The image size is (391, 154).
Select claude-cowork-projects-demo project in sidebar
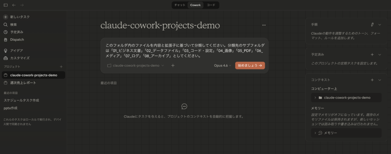(x=34, y=75)
